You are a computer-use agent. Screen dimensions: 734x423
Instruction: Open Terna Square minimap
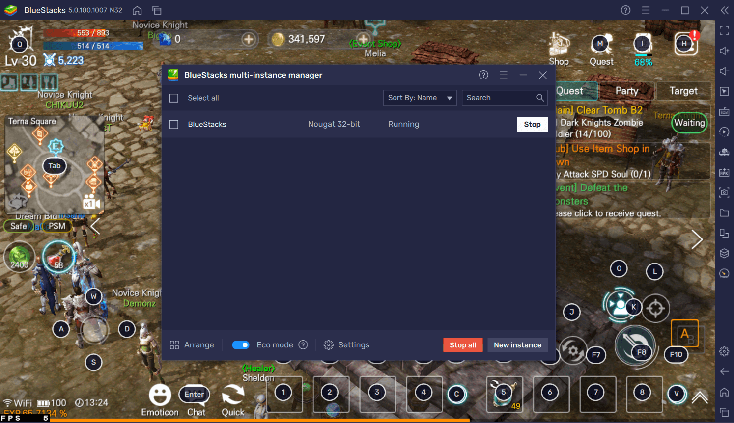(x=55, y=165)
